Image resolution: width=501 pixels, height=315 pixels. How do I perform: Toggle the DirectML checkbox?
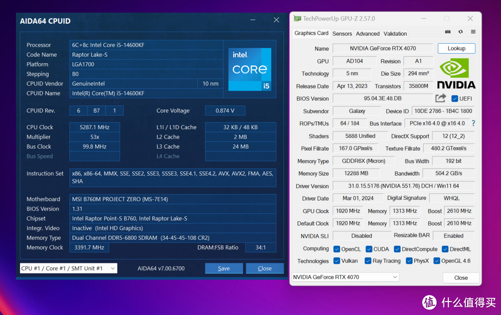click(x=445, y=249)
